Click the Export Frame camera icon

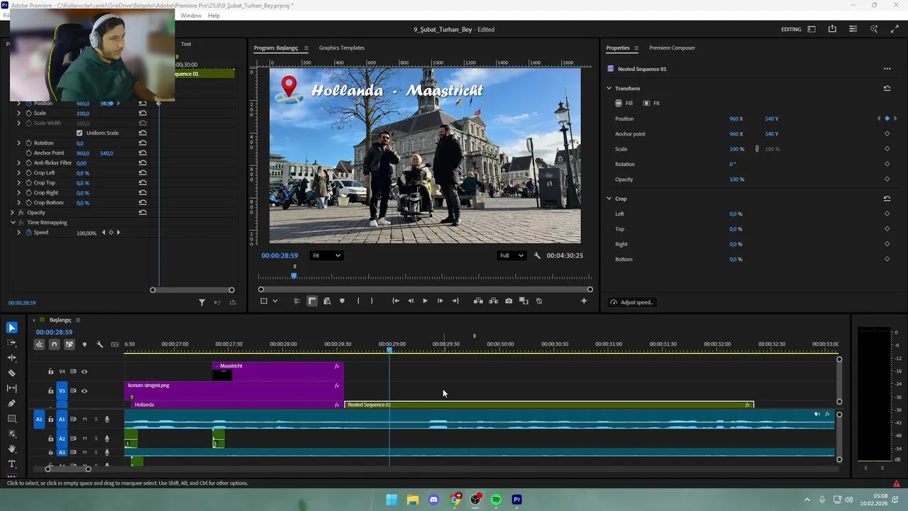click(x=509, y=301)
